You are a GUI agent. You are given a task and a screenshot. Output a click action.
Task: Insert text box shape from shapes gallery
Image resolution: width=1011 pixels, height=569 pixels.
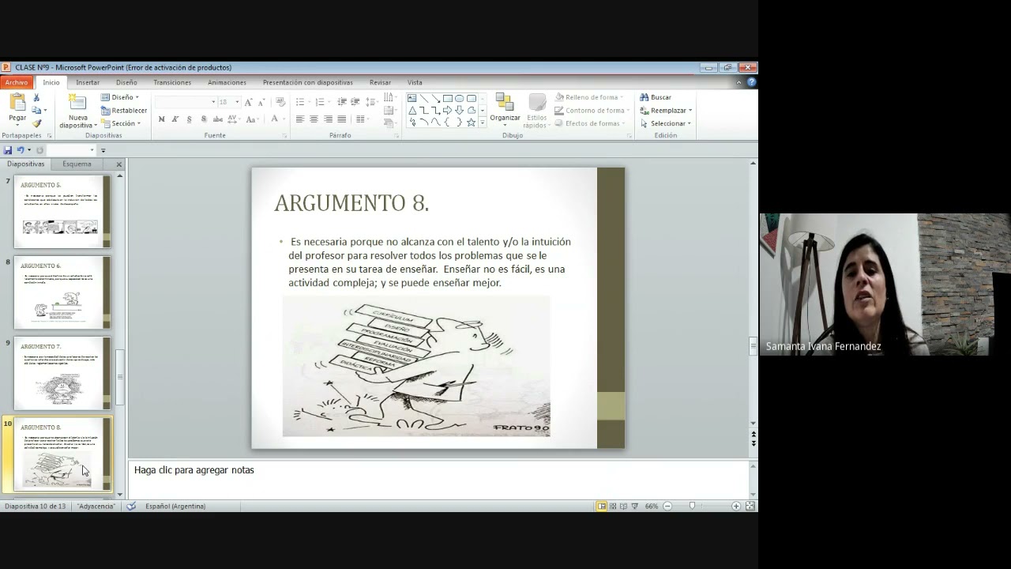[412, 98]
